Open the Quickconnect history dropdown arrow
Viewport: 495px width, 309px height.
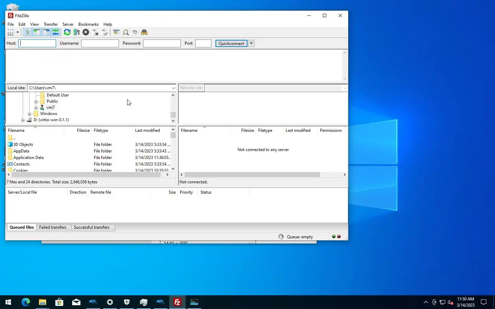pos(251,43)
